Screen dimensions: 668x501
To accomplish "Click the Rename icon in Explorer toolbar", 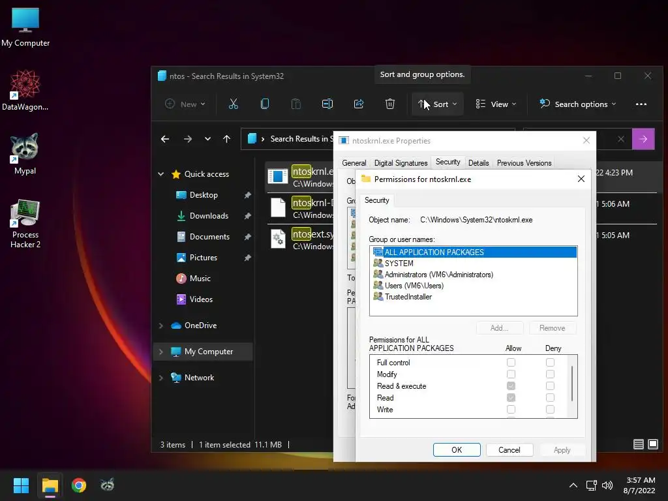I will coord(327,104).
